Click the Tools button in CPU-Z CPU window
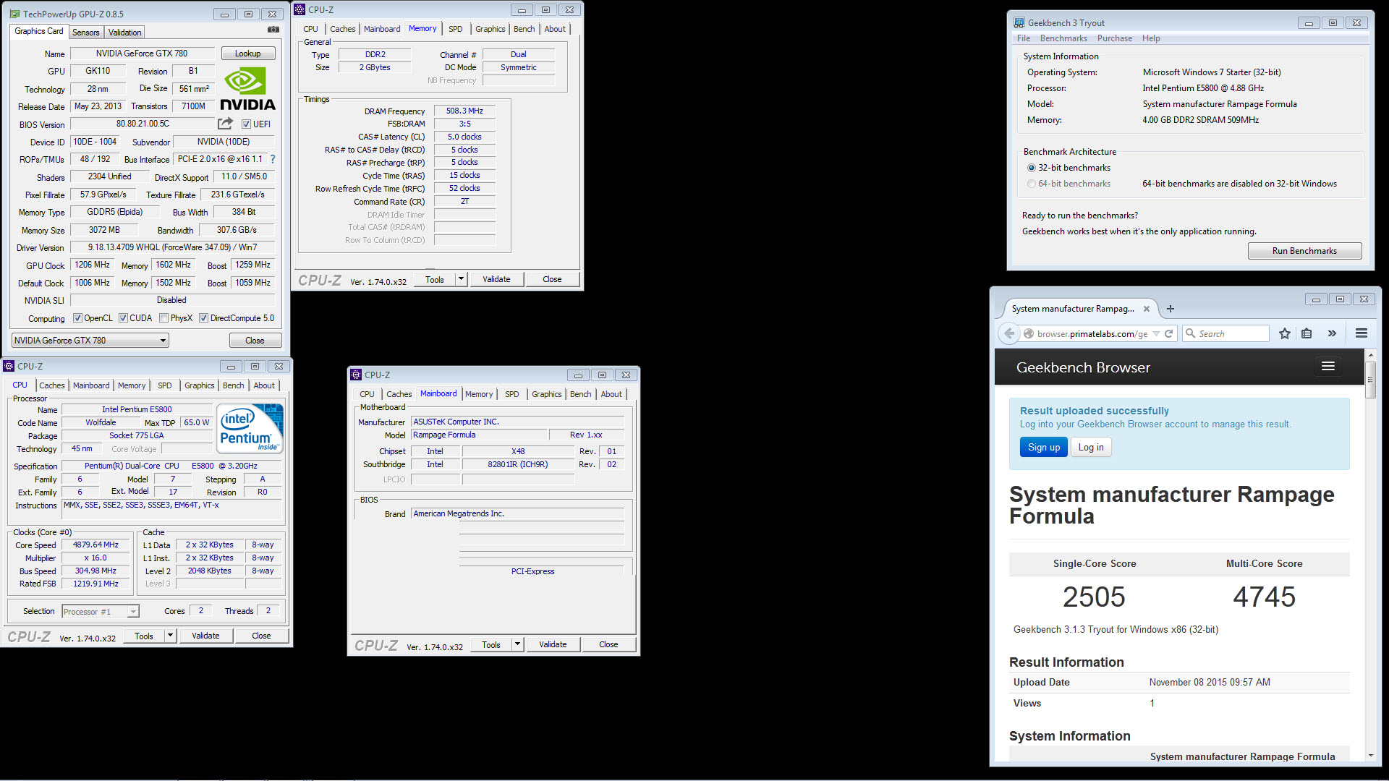Viewport: 1389px width, 781px height. pos(144,636)
